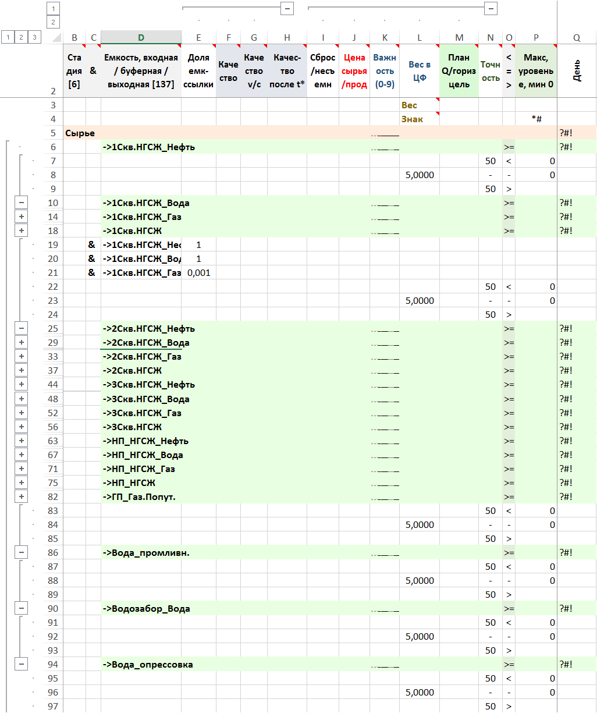Image resolution: width=597 pixels, height=713 pixels.
Task: Expand the ГП_Газ.Попут. group at row 82
Action: (22, 496)
